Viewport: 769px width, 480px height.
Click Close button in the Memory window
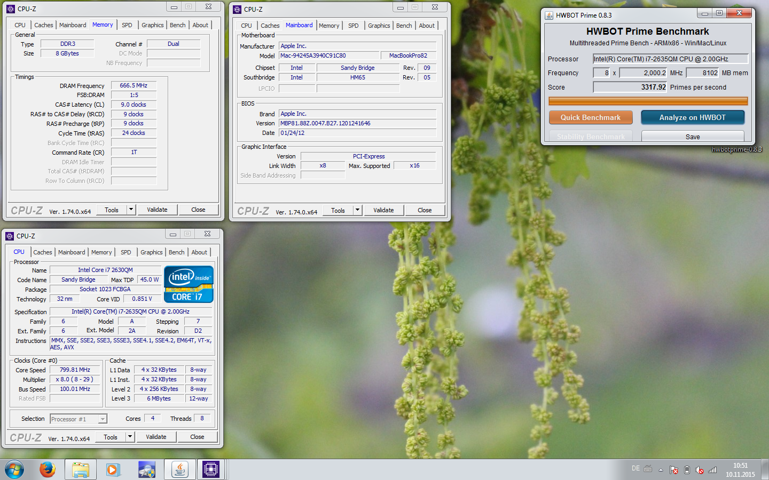point(198,210)
